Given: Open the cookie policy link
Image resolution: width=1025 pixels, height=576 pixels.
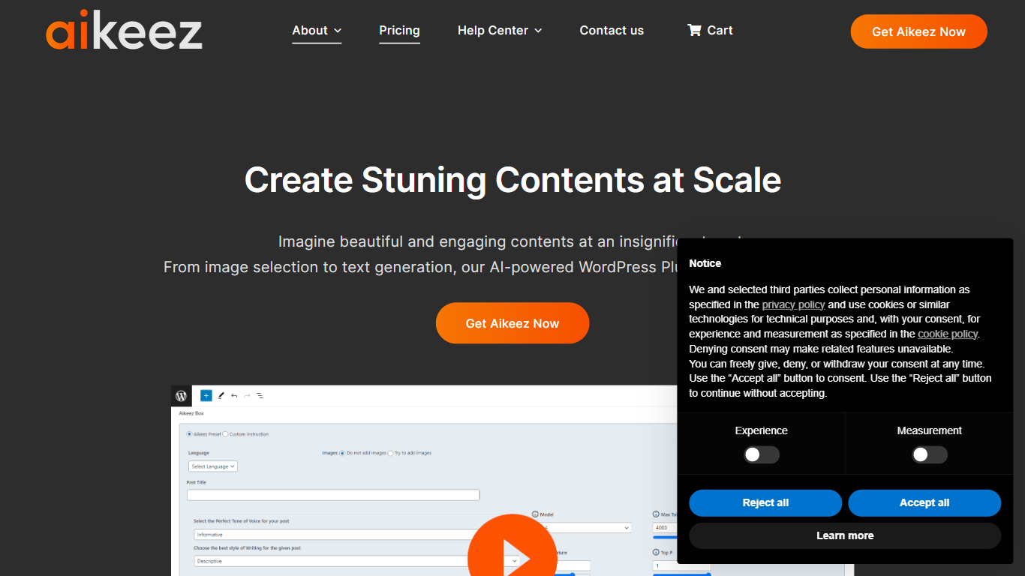Looking at the screenshot, I should click(948, 334).
